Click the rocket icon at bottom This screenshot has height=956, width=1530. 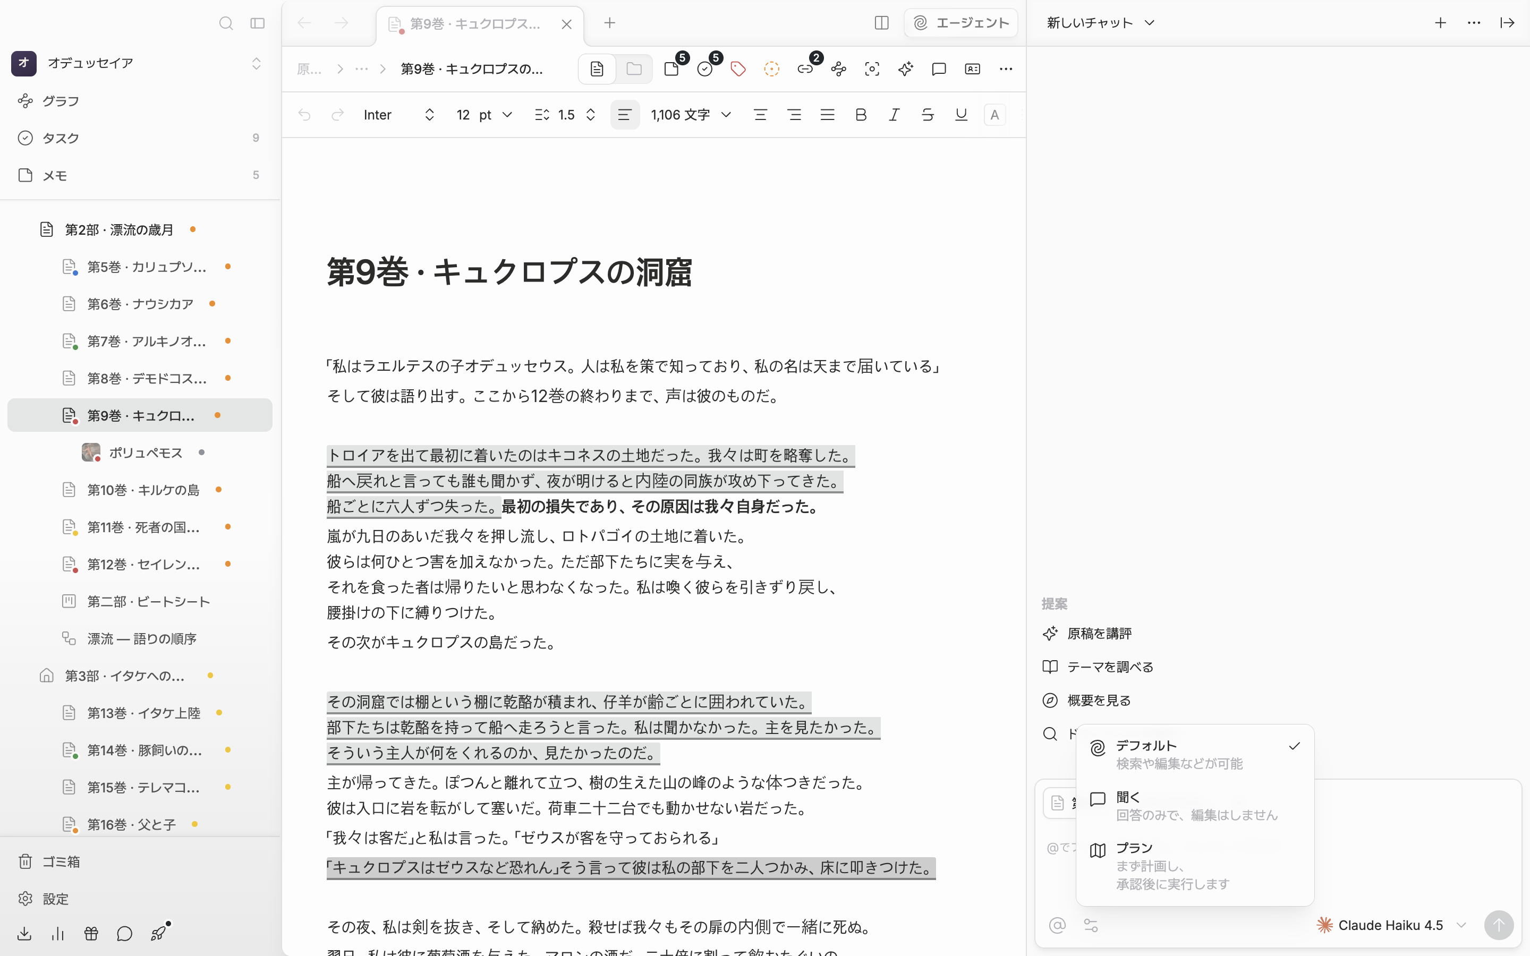pyautogui.click(x=159, y=933)
